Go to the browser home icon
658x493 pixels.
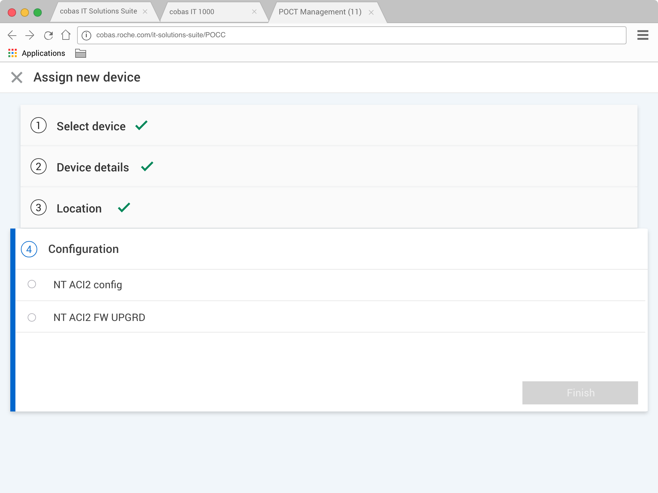[66, 35]
